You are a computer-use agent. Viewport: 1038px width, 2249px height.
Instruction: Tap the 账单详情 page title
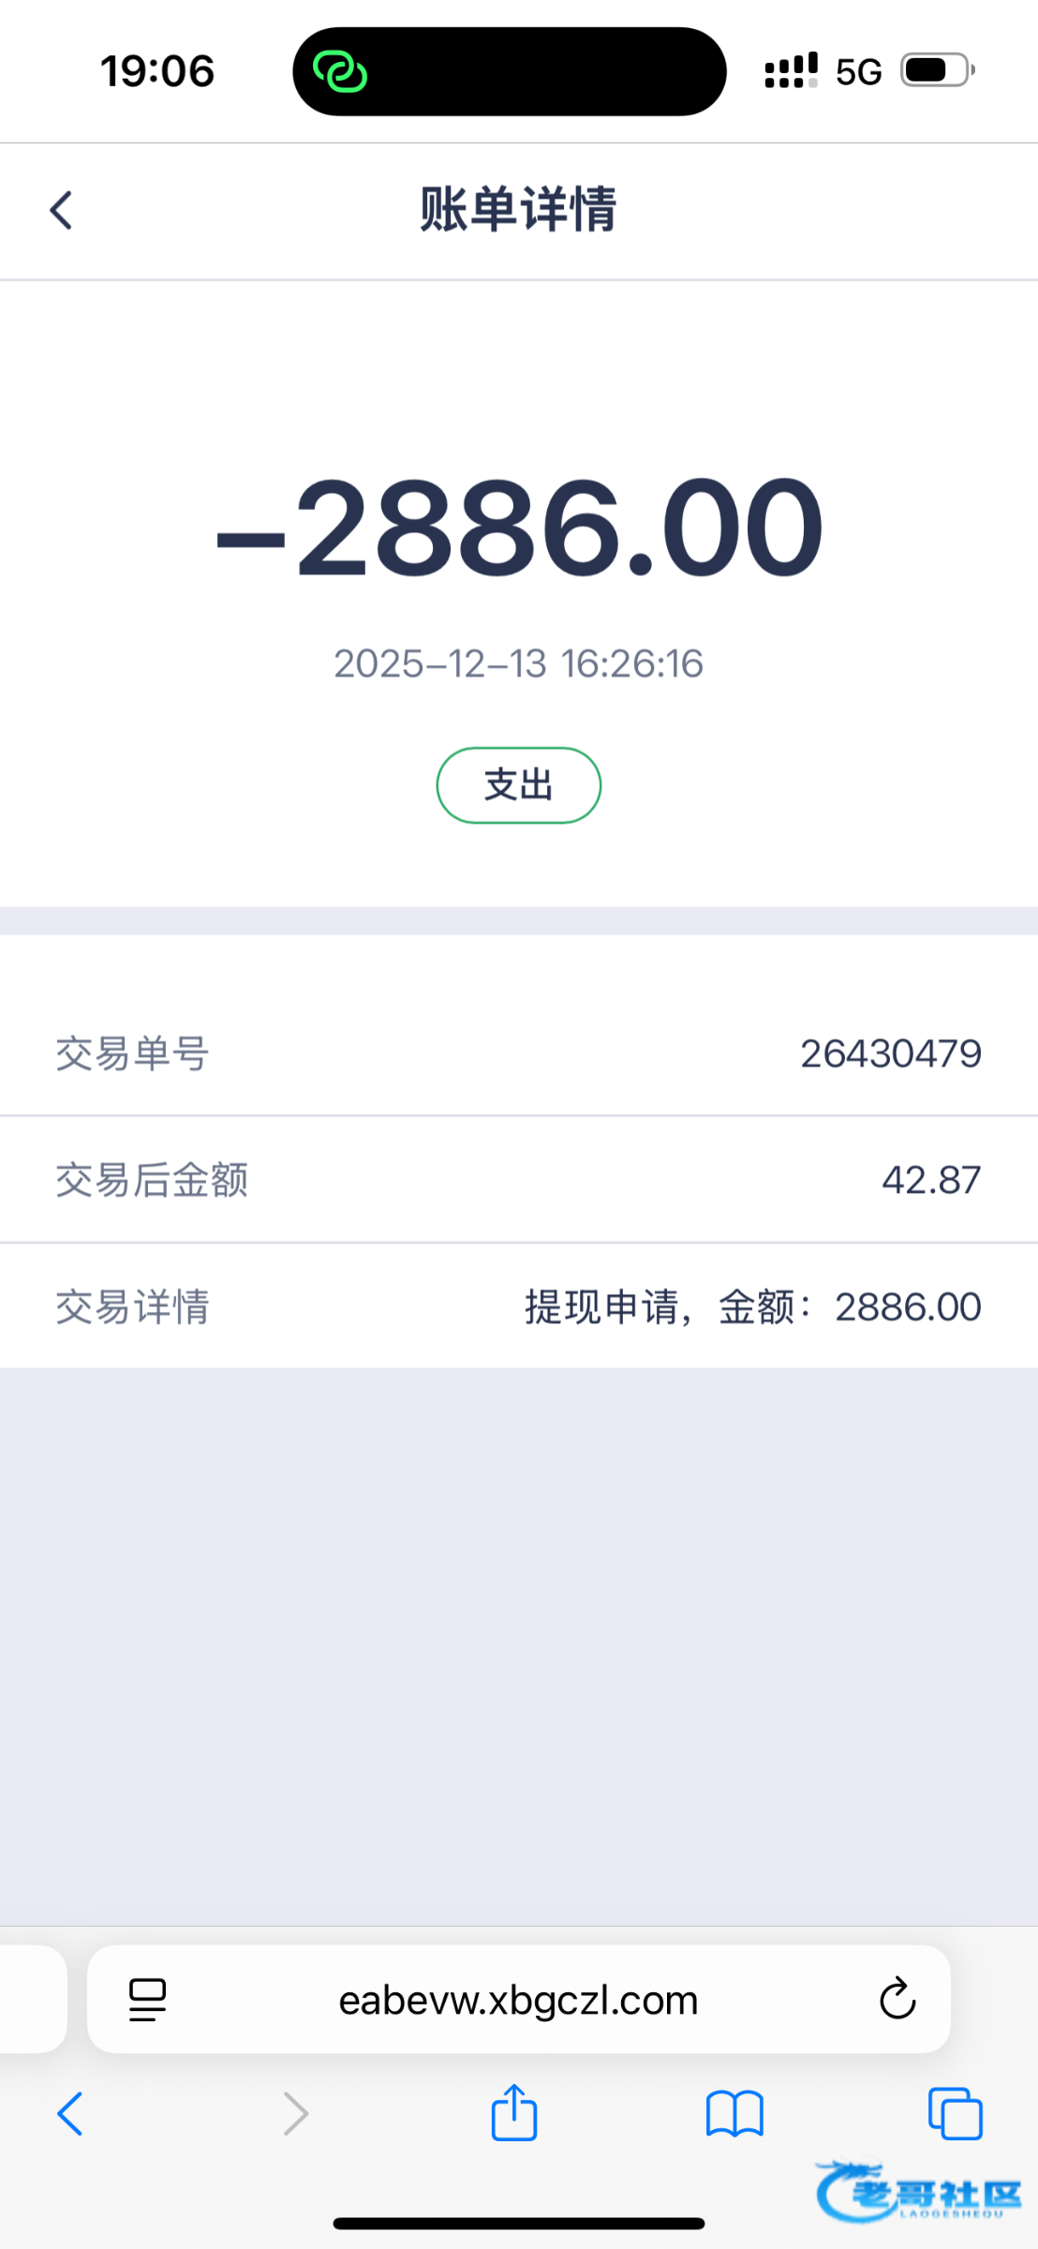coord(518,209)
